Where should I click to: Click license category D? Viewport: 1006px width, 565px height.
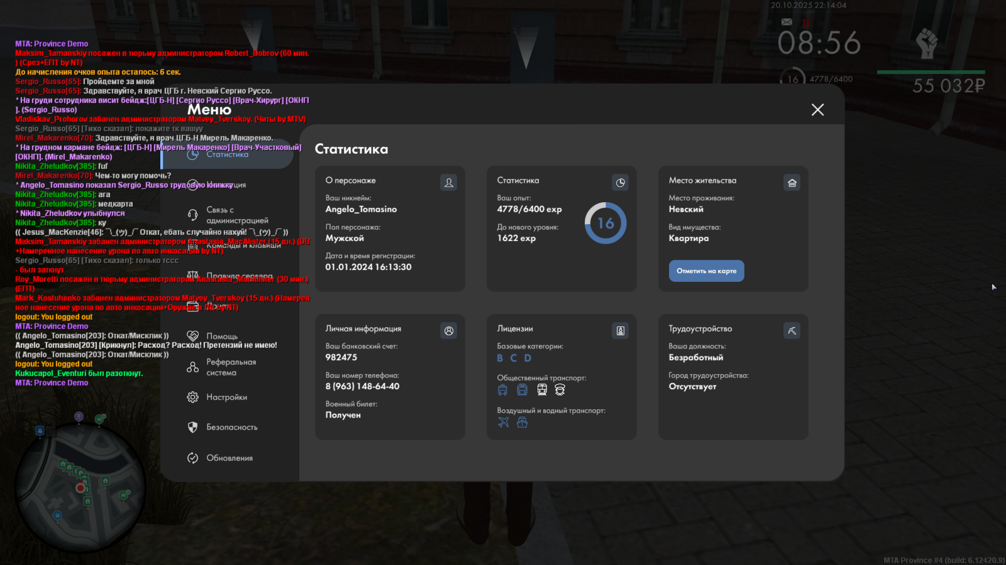528,358
